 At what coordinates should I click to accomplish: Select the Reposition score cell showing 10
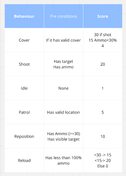pyautogui.click(x=103, y=136)
